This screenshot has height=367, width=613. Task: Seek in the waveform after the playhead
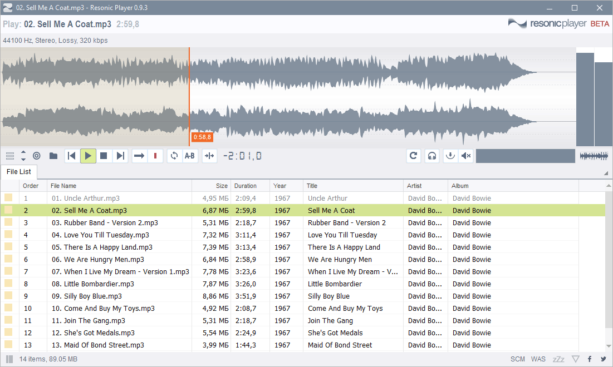(382, 97)
